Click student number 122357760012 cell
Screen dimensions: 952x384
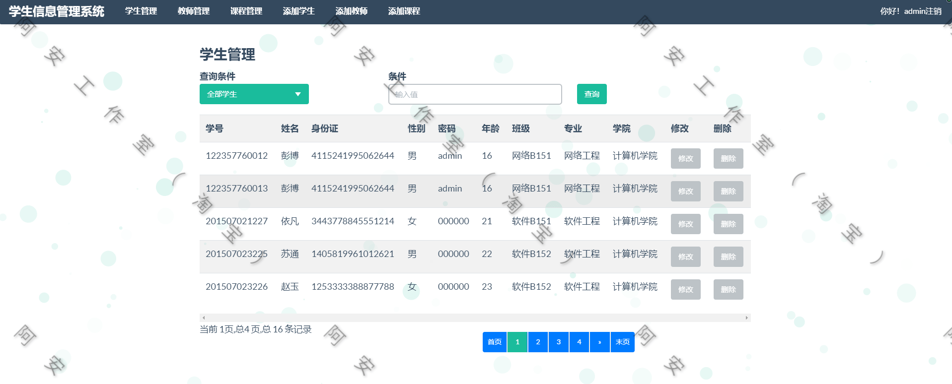(237, 156)
